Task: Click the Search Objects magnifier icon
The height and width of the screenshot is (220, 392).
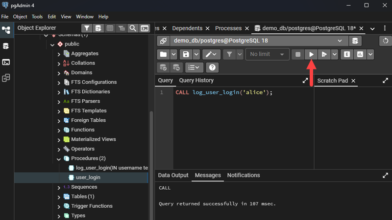Action: pos(133,28)
